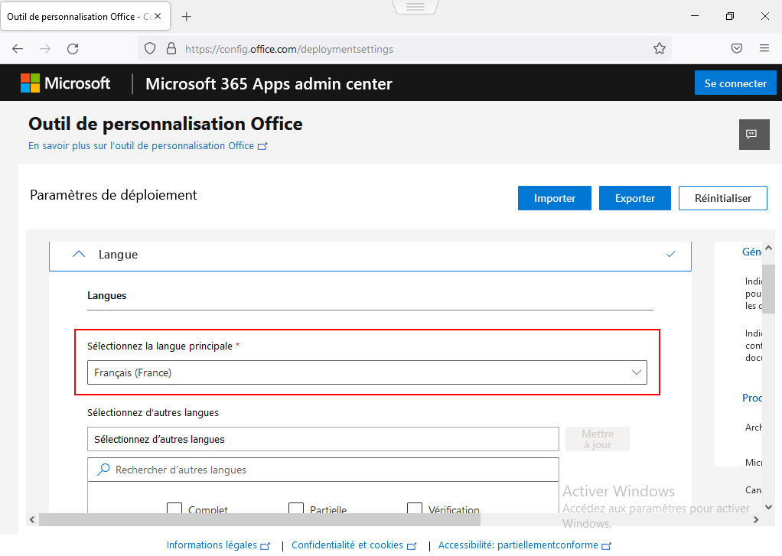Open the Pocket save icon
Image resolution: width=782 pixels, height=556 pixels.
tap(737, 48)
